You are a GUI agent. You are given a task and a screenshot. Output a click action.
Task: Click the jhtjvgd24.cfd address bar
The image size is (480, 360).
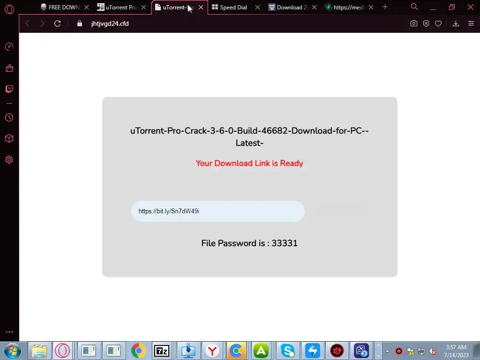click(110, 23)
